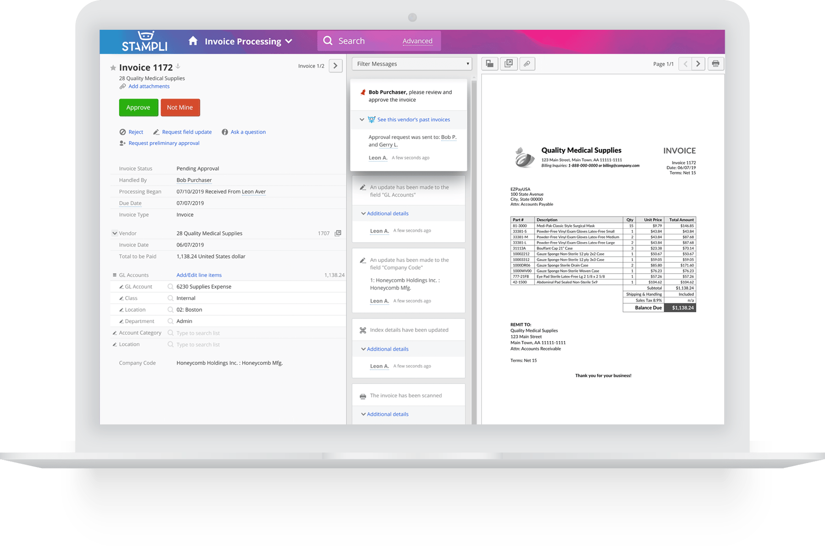Go to next page arrow in viewer

pyautogui.click(x=698, y=64)
